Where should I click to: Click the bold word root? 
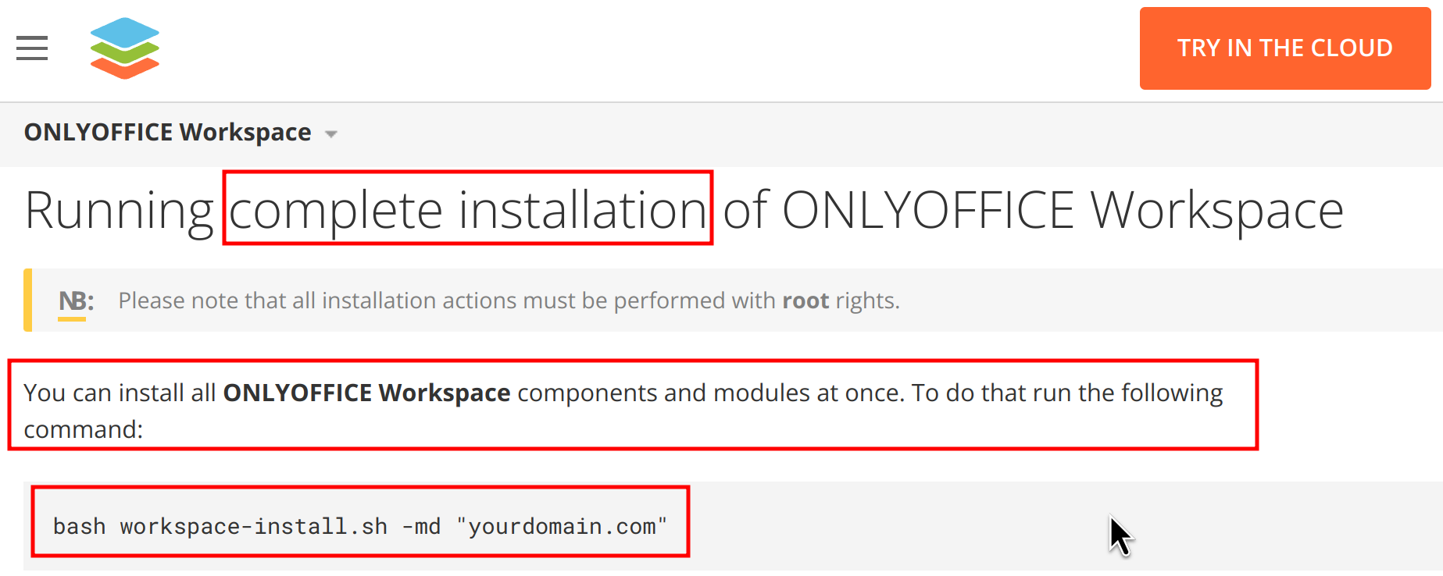[x=805, y=300]
